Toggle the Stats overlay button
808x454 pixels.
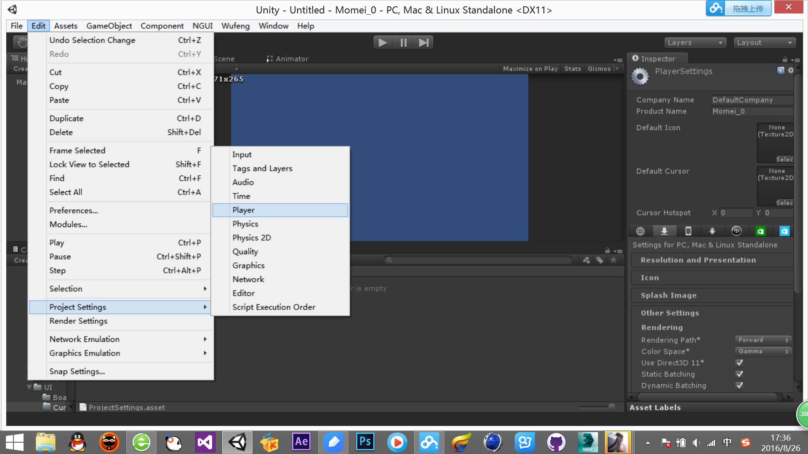point(572,69)
